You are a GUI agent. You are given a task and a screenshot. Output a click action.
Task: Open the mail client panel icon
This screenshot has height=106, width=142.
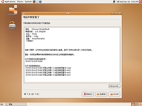(x=37, y=2)
